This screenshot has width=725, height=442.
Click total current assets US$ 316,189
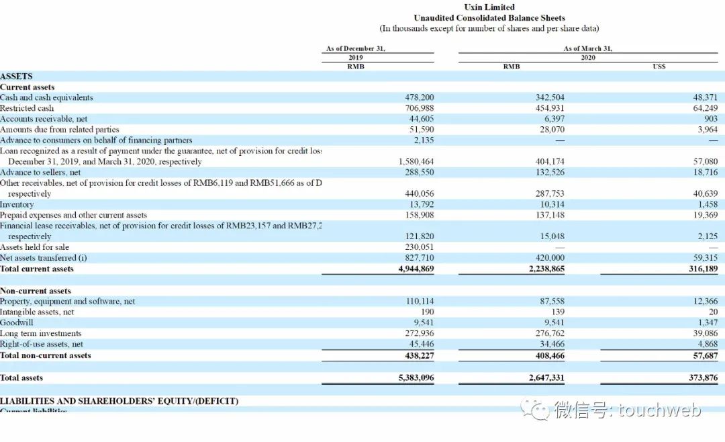pyautogui.click(x=704, y=269)
